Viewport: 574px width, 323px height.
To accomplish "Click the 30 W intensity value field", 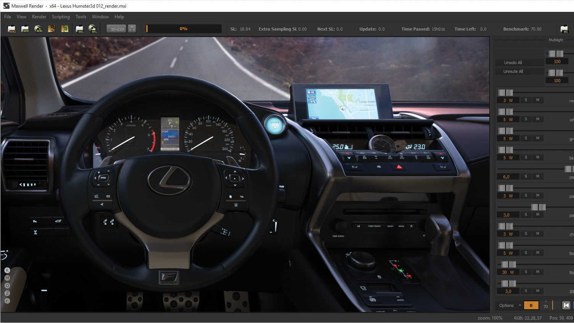I will [508, 272].
